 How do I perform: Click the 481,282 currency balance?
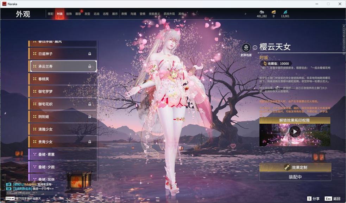tap(262, 16)
